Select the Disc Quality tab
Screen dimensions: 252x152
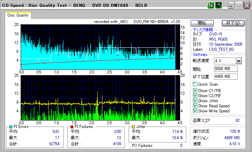(x=18, y=15)
